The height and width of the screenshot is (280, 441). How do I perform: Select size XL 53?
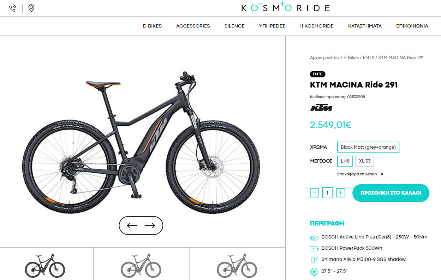pyautogui.click(x=365, y=161)
